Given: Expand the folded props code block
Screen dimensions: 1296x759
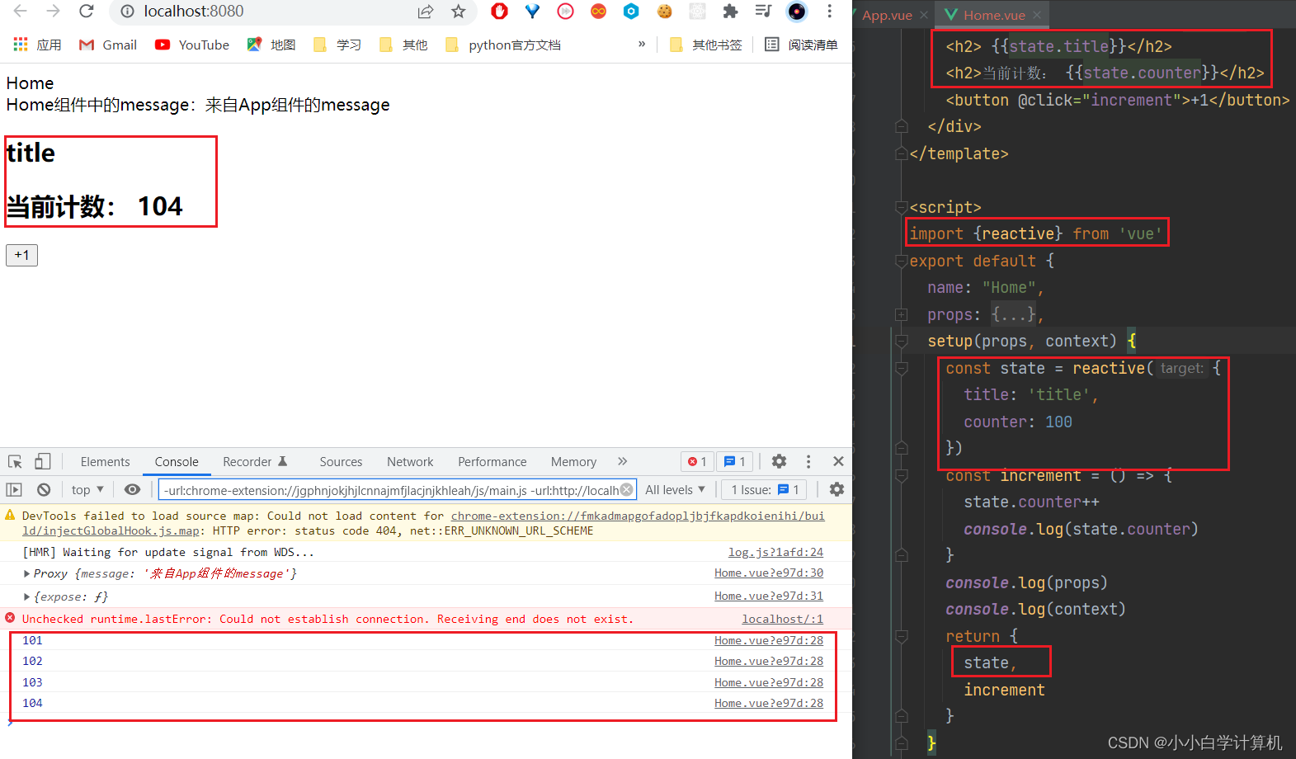Looking at the screenshot, I should [901, 314].
